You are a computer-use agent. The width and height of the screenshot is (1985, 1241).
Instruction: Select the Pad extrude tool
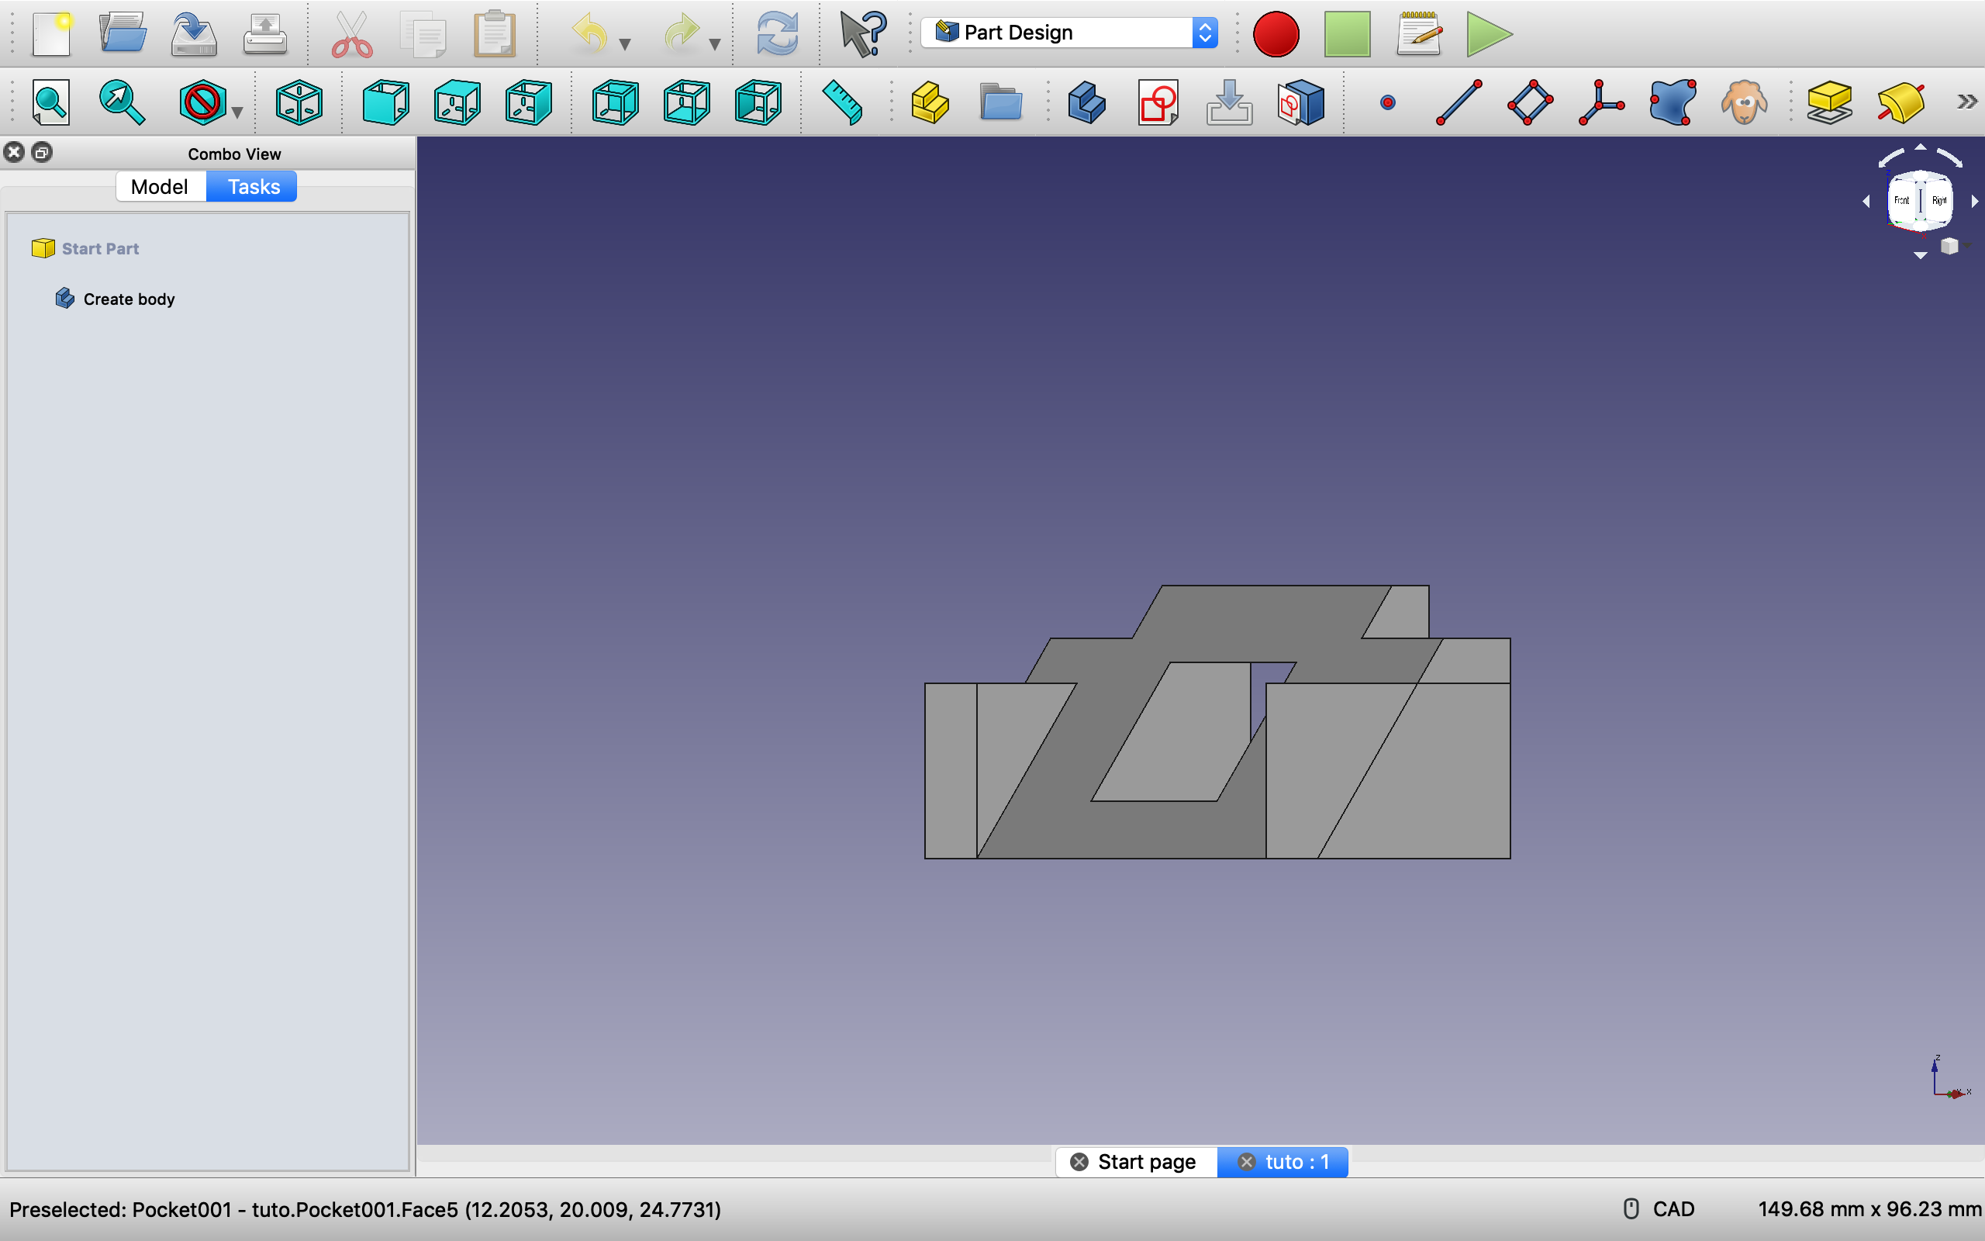pyautogui.click(x=1829, y=102)
